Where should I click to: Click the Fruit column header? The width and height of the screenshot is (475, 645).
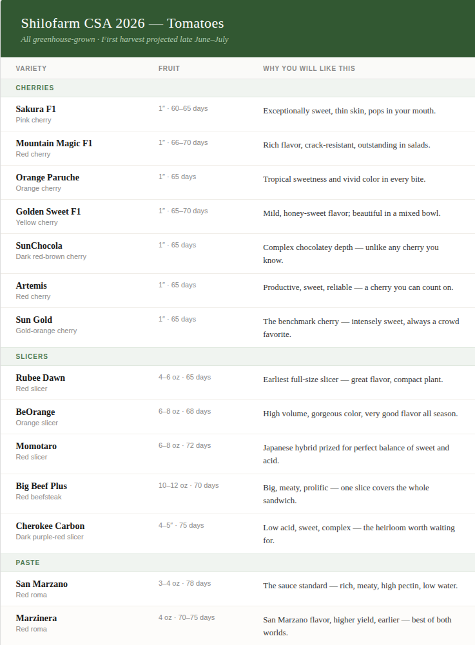pos(169,68)
